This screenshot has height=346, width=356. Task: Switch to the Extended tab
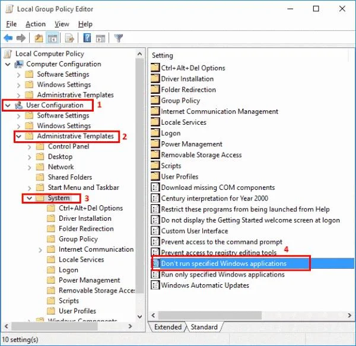click(168, 326)
